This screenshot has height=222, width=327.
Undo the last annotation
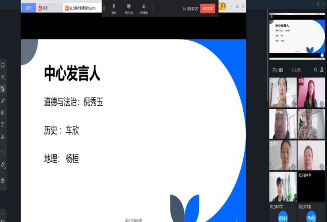[x=3, y=153]
